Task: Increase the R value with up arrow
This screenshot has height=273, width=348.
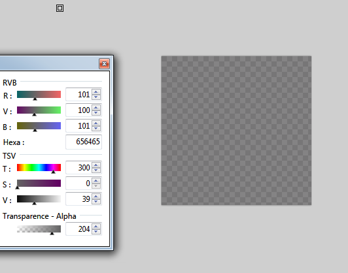Action: point(96,92)
